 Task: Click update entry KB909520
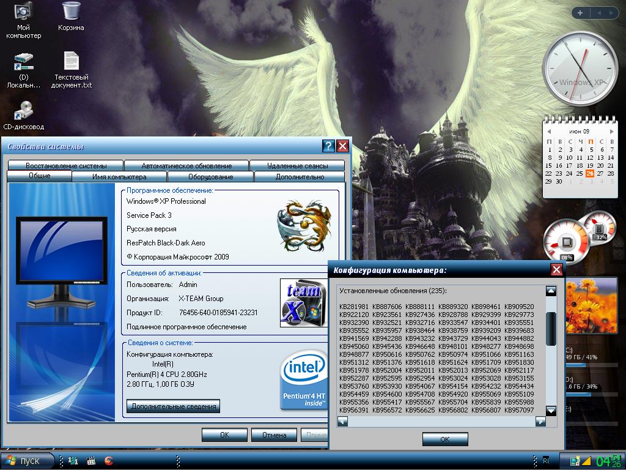click(519, 307)
